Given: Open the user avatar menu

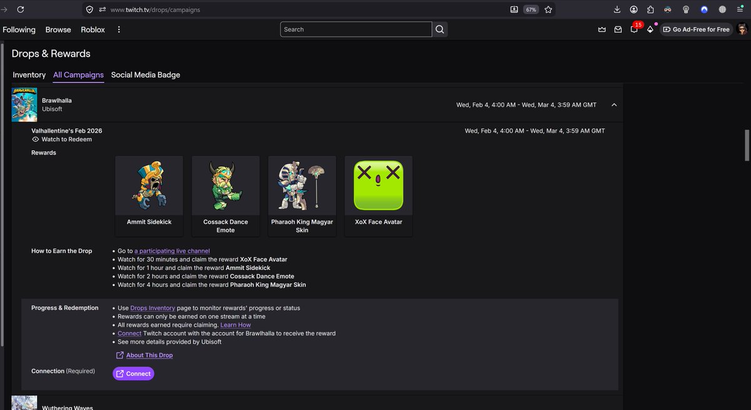Looking at the screenshot, I should [742, 29].
